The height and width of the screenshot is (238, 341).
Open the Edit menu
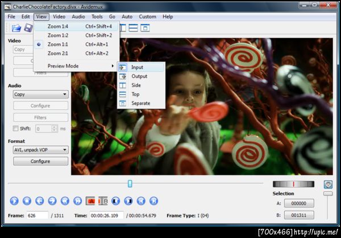[26, 17]
